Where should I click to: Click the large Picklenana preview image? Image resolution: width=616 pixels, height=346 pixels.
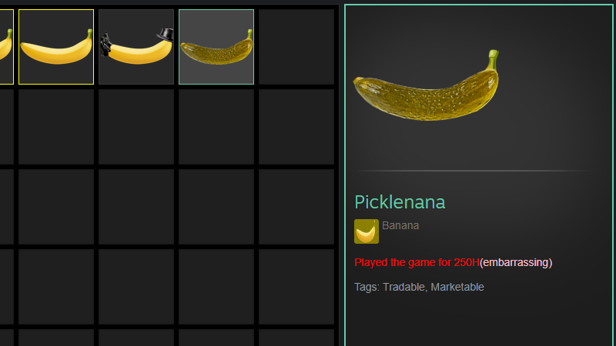pyautogui.click(x=427, y=85)
